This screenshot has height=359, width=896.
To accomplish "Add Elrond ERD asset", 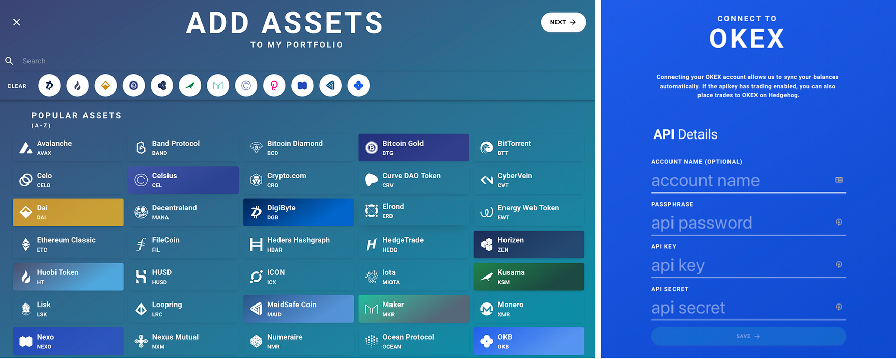I will click(414, 211).
